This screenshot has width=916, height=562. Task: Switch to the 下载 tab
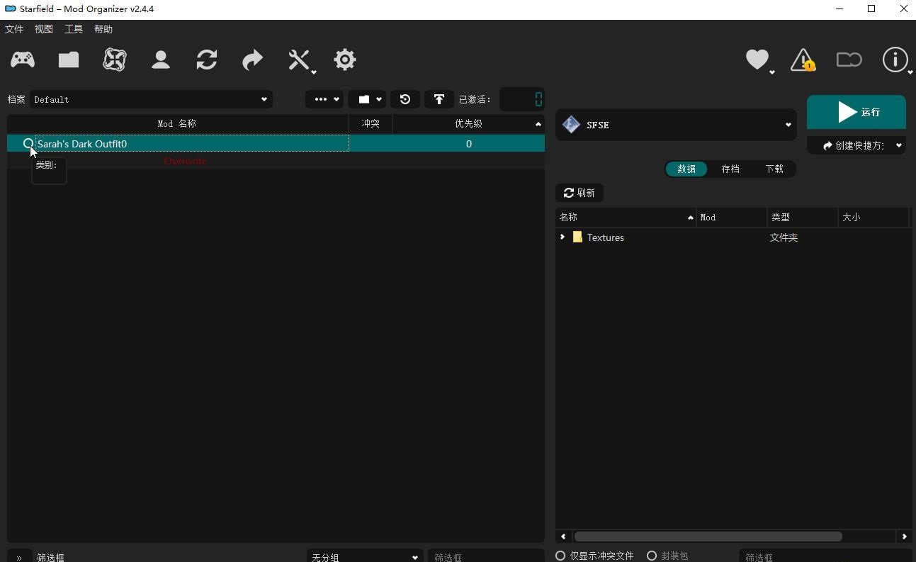click(774, 169)
